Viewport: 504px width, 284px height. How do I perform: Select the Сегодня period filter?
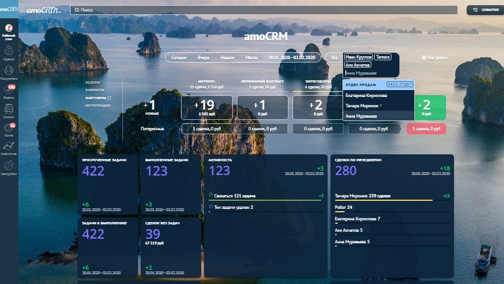point(179,57)
